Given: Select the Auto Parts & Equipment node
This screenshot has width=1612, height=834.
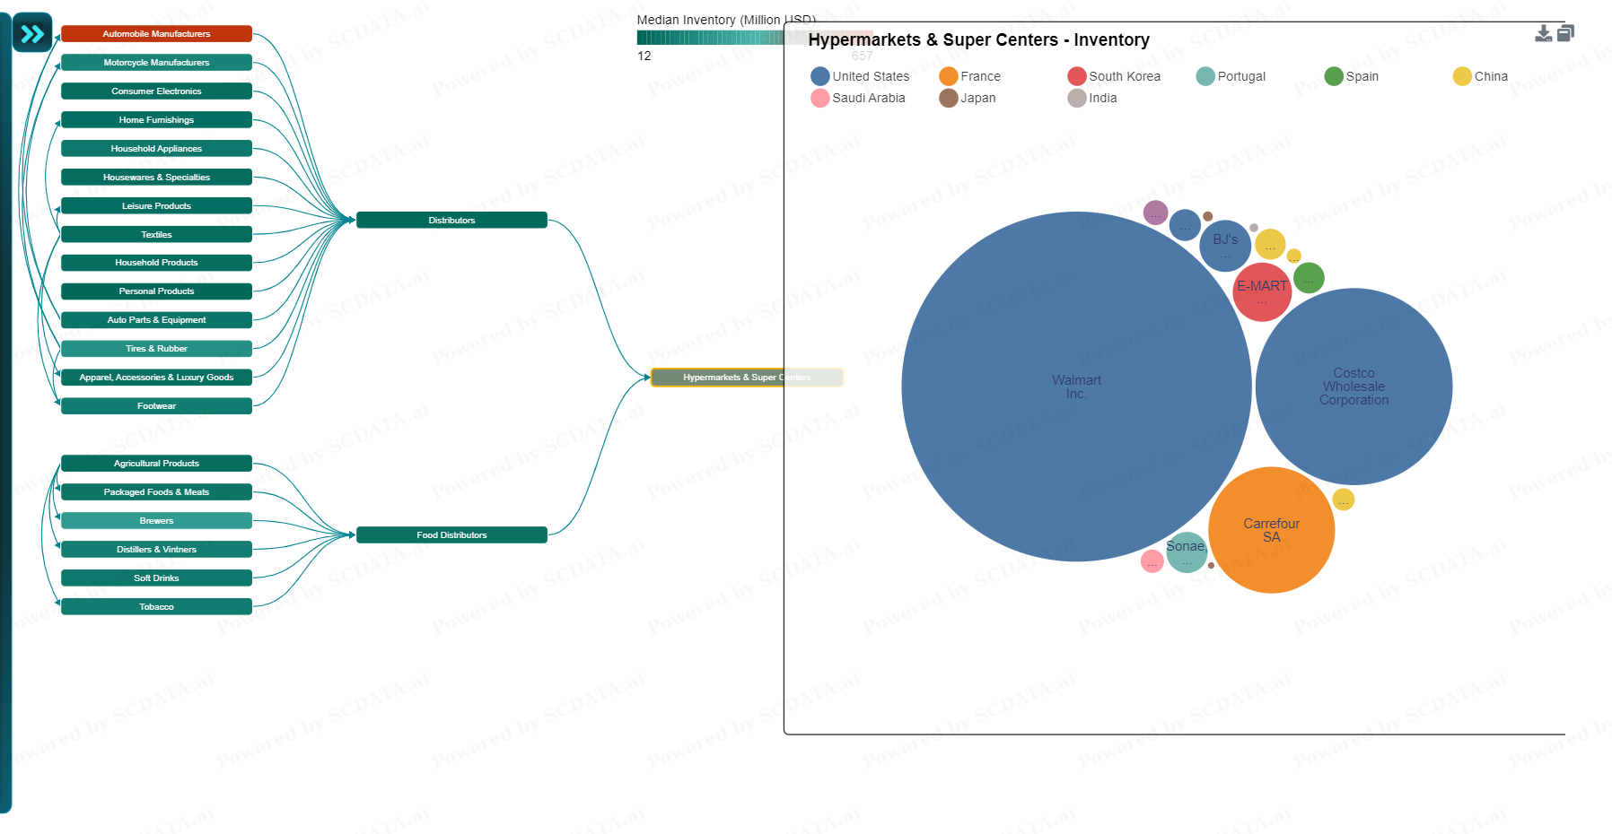Looking at the screenshot, I should (x=156, y=320).
